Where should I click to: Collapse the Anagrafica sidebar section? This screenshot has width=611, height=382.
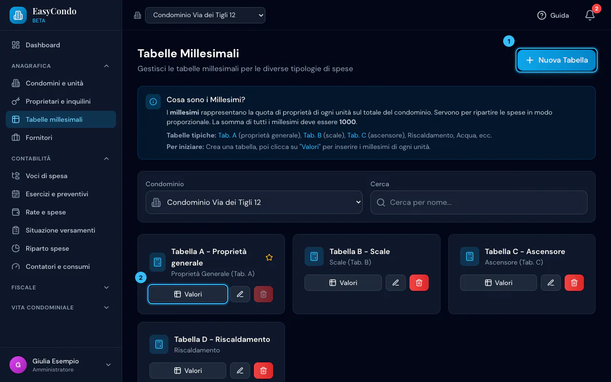coord(61,66)
